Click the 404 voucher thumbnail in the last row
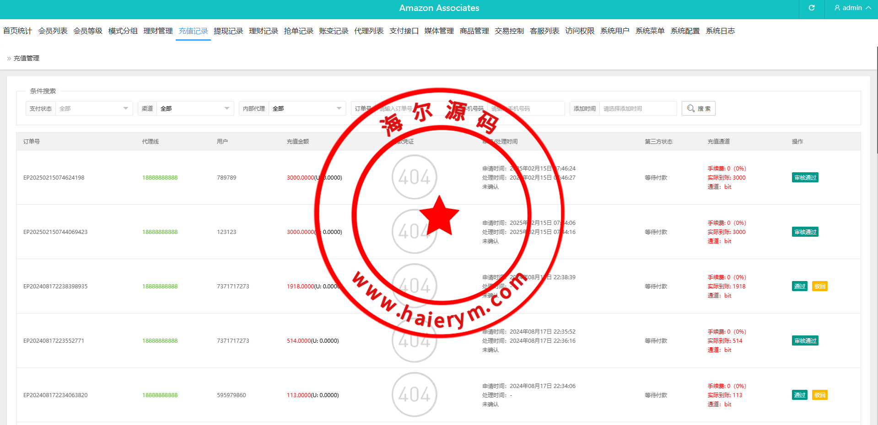The image size is (878, 425). tap(414, 394)
